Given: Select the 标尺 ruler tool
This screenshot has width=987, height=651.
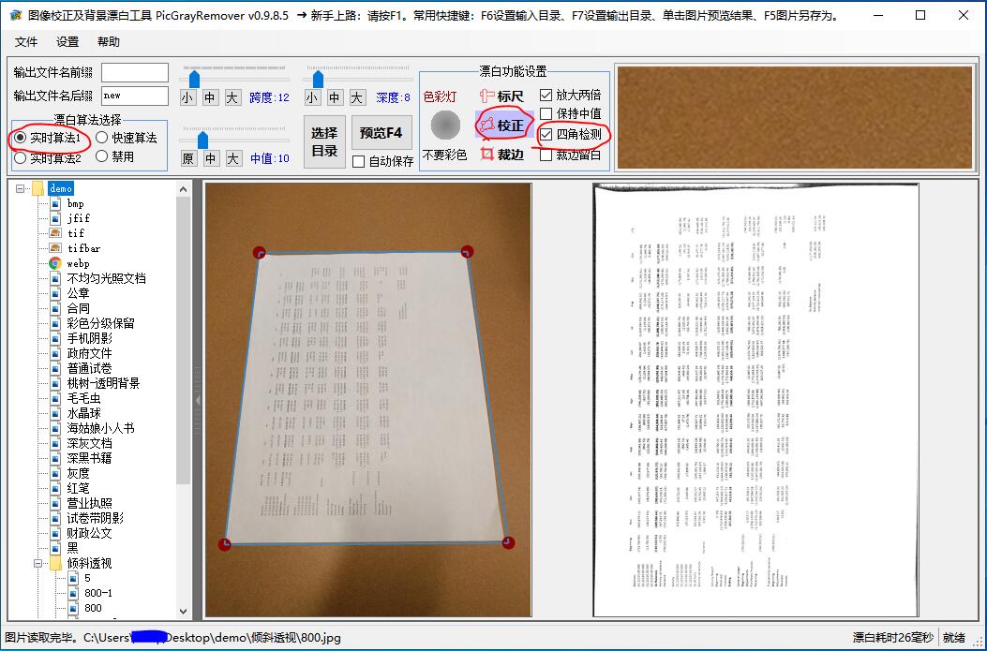Looking at the screenshot, I should (501, 96).
